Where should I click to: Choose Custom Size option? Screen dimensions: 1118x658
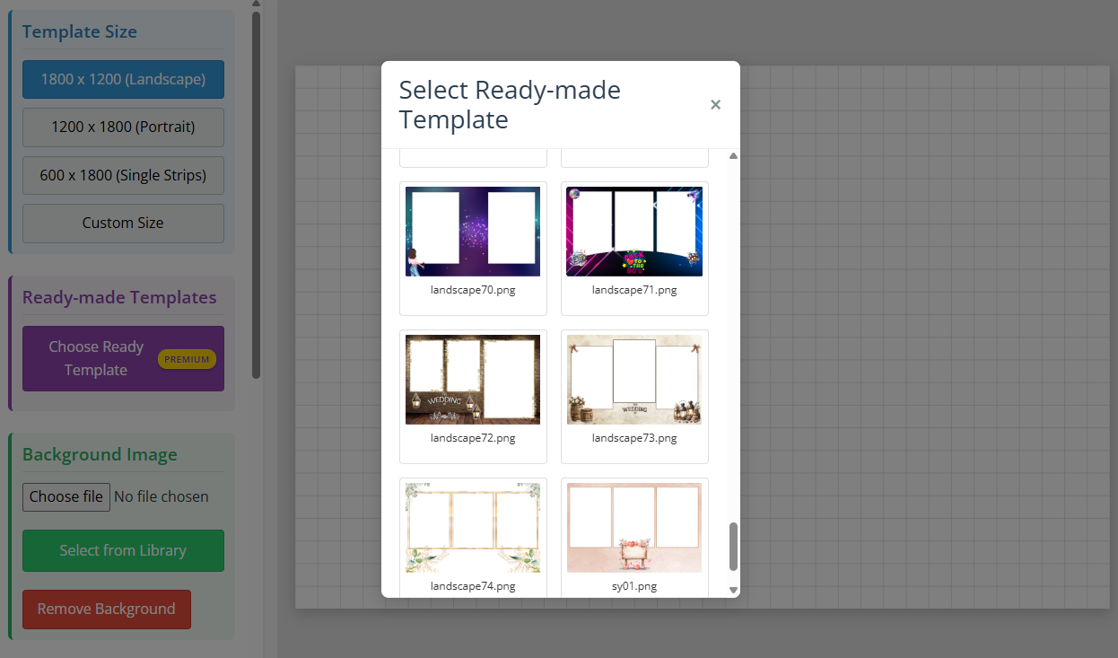[x=123, y=223]
